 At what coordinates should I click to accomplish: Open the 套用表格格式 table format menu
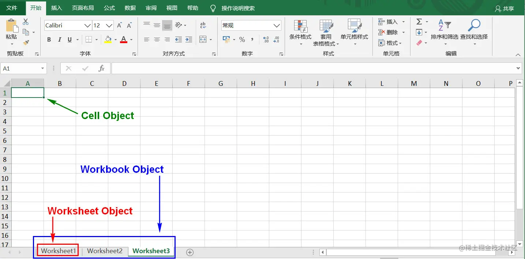pos(326,33)
